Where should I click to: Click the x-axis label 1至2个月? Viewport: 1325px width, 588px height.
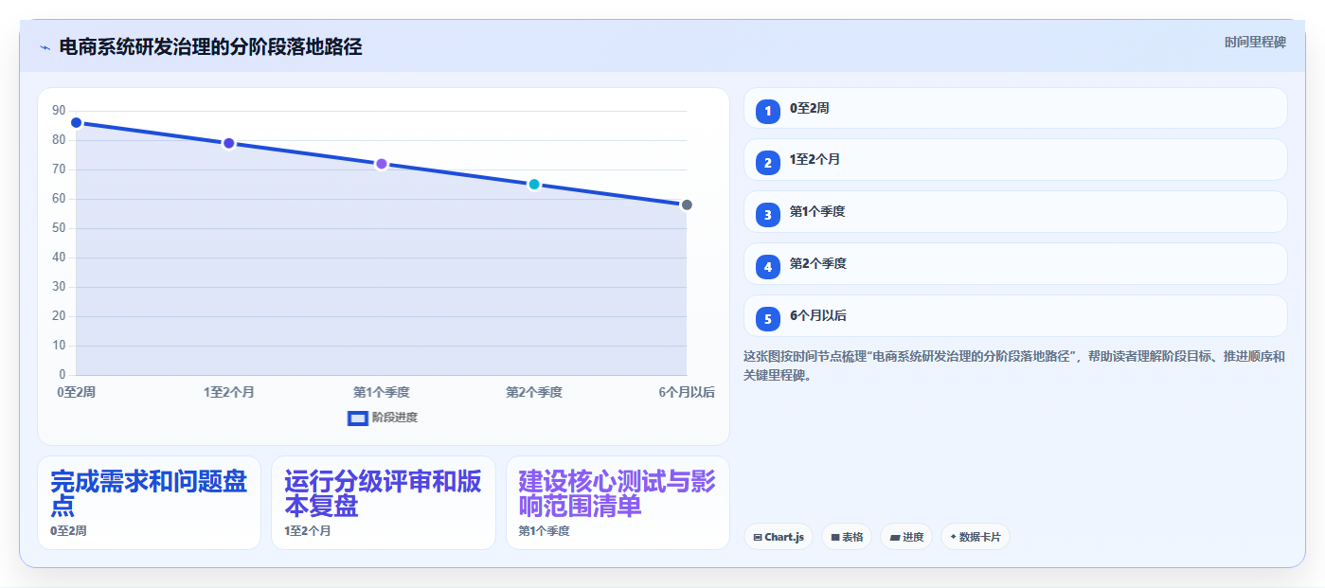coord(228,392)
